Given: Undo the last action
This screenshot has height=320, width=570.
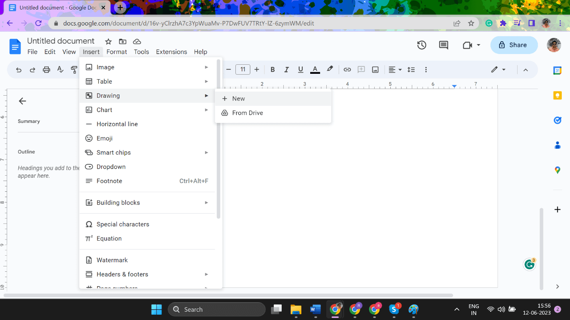Looking at the screenshot, I should coord(19,69).
